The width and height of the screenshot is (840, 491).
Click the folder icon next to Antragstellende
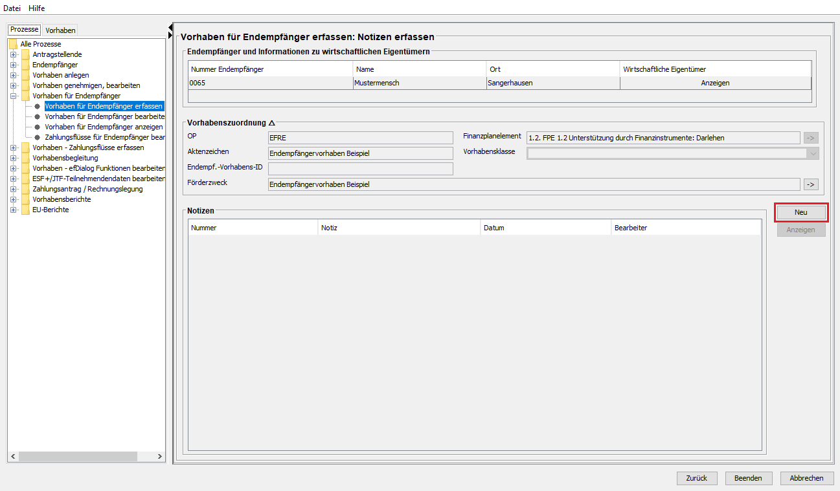click(25, 54)
